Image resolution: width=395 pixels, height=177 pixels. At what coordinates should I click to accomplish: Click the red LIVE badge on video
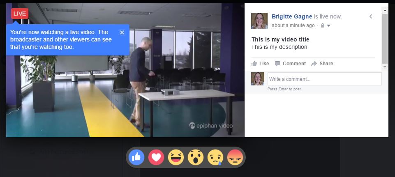point(20,14)
